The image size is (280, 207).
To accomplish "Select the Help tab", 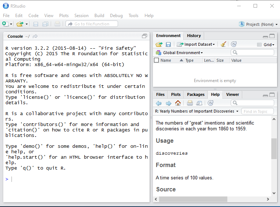I will (215, 94).
